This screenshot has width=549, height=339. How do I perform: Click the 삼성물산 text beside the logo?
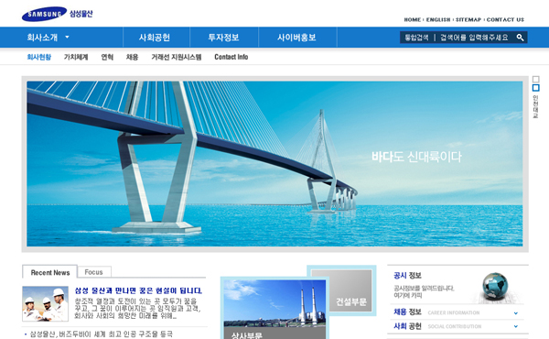tap(81, 14)
